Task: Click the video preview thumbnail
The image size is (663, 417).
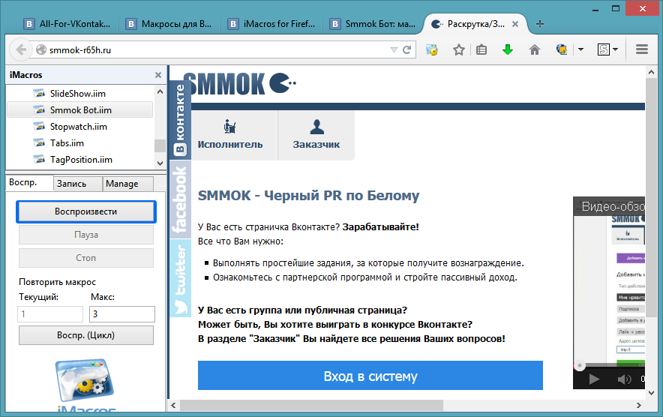Action: (x=609, y=289)
